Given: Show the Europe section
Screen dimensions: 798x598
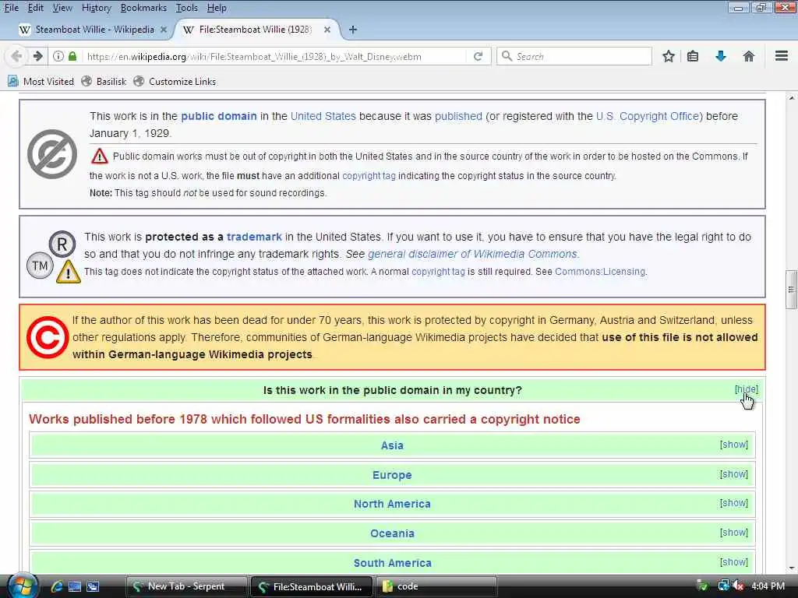Looking at the screenshot, I should [x=734, y=474].
